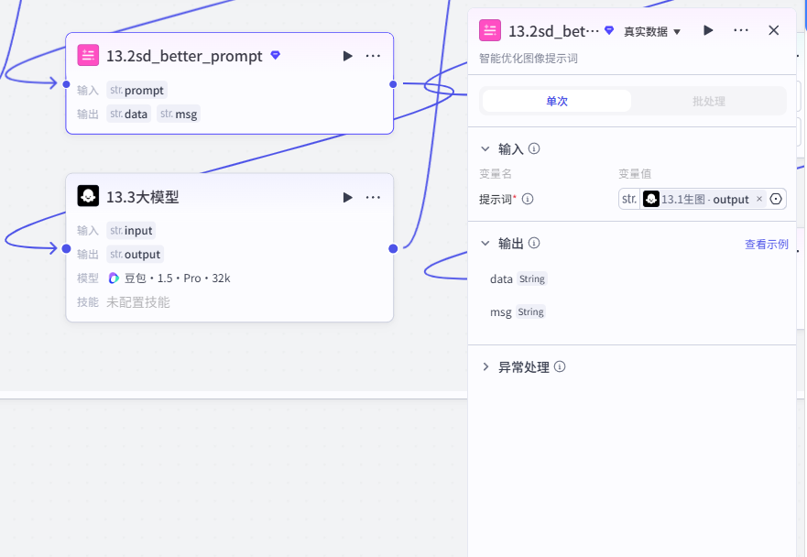Click the side panel title 13.2sd_bet…
The height and width of the screenshot is (557, 807).
[x=553, y=31]
